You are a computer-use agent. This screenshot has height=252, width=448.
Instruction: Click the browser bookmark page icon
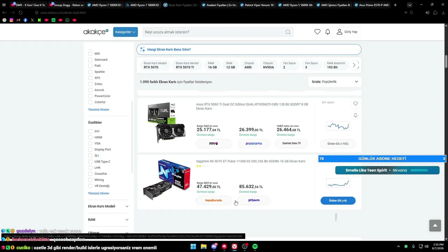coord(411,13)
